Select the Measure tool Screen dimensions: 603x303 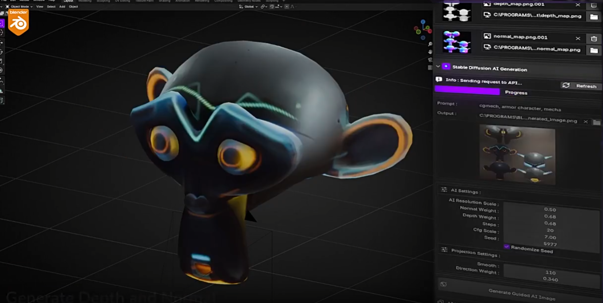click(2, 91)
